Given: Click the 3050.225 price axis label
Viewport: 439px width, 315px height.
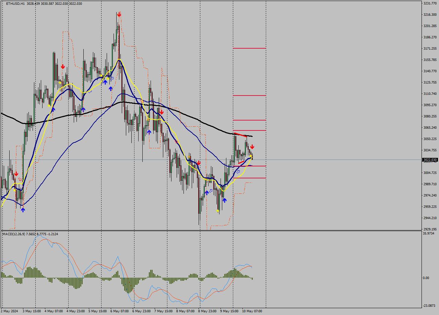Looking at the screenshot, I should click(x=430, y=139).
